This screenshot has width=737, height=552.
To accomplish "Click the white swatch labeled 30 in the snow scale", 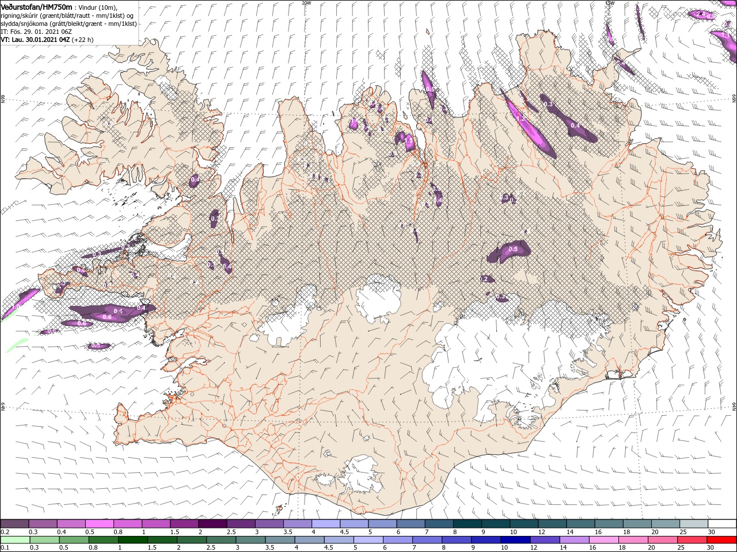I will (723, 523).
